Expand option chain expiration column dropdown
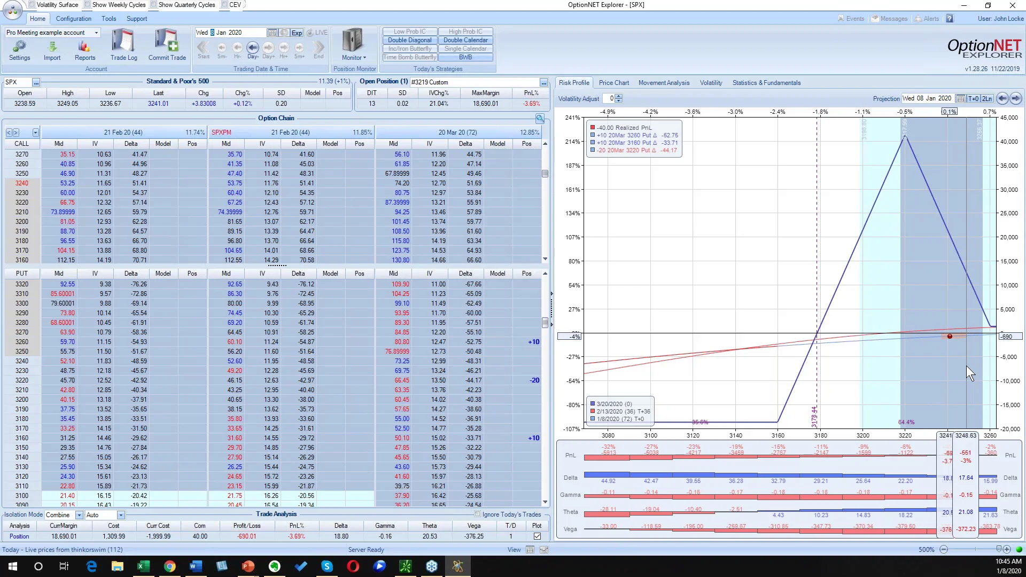1026x577 pixels. tap(35, 132)
